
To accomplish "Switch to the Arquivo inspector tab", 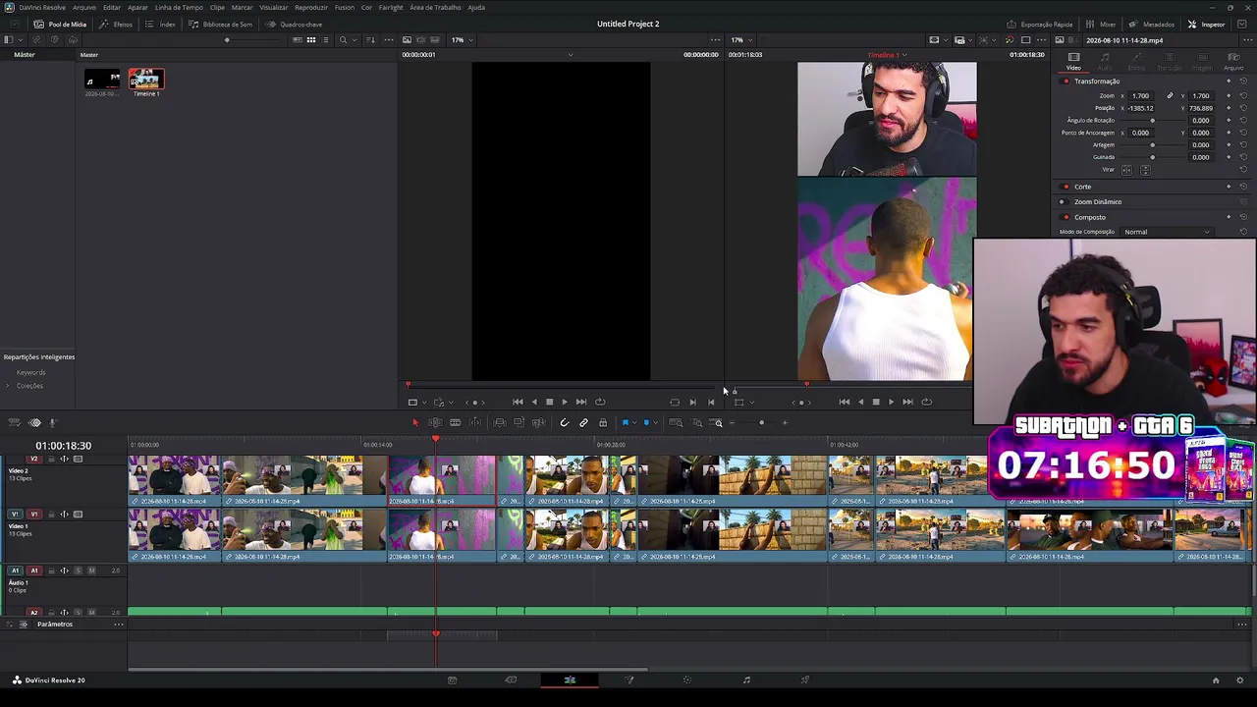I will 1233,61.
